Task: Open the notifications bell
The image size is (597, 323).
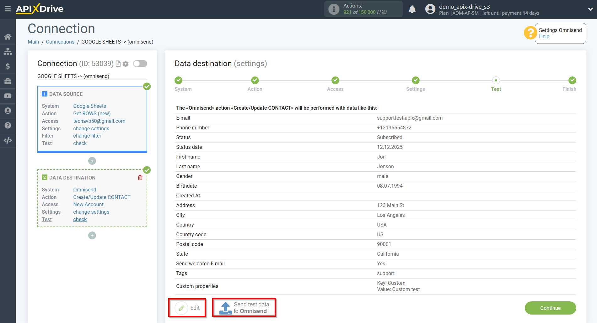Action: pyautogui.click(x=412, y=9)
